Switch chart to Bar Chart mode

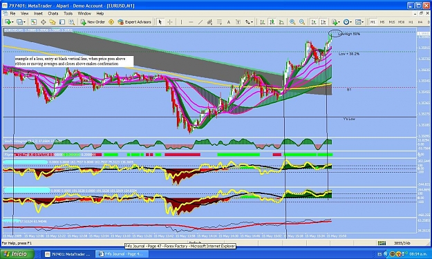262,22
